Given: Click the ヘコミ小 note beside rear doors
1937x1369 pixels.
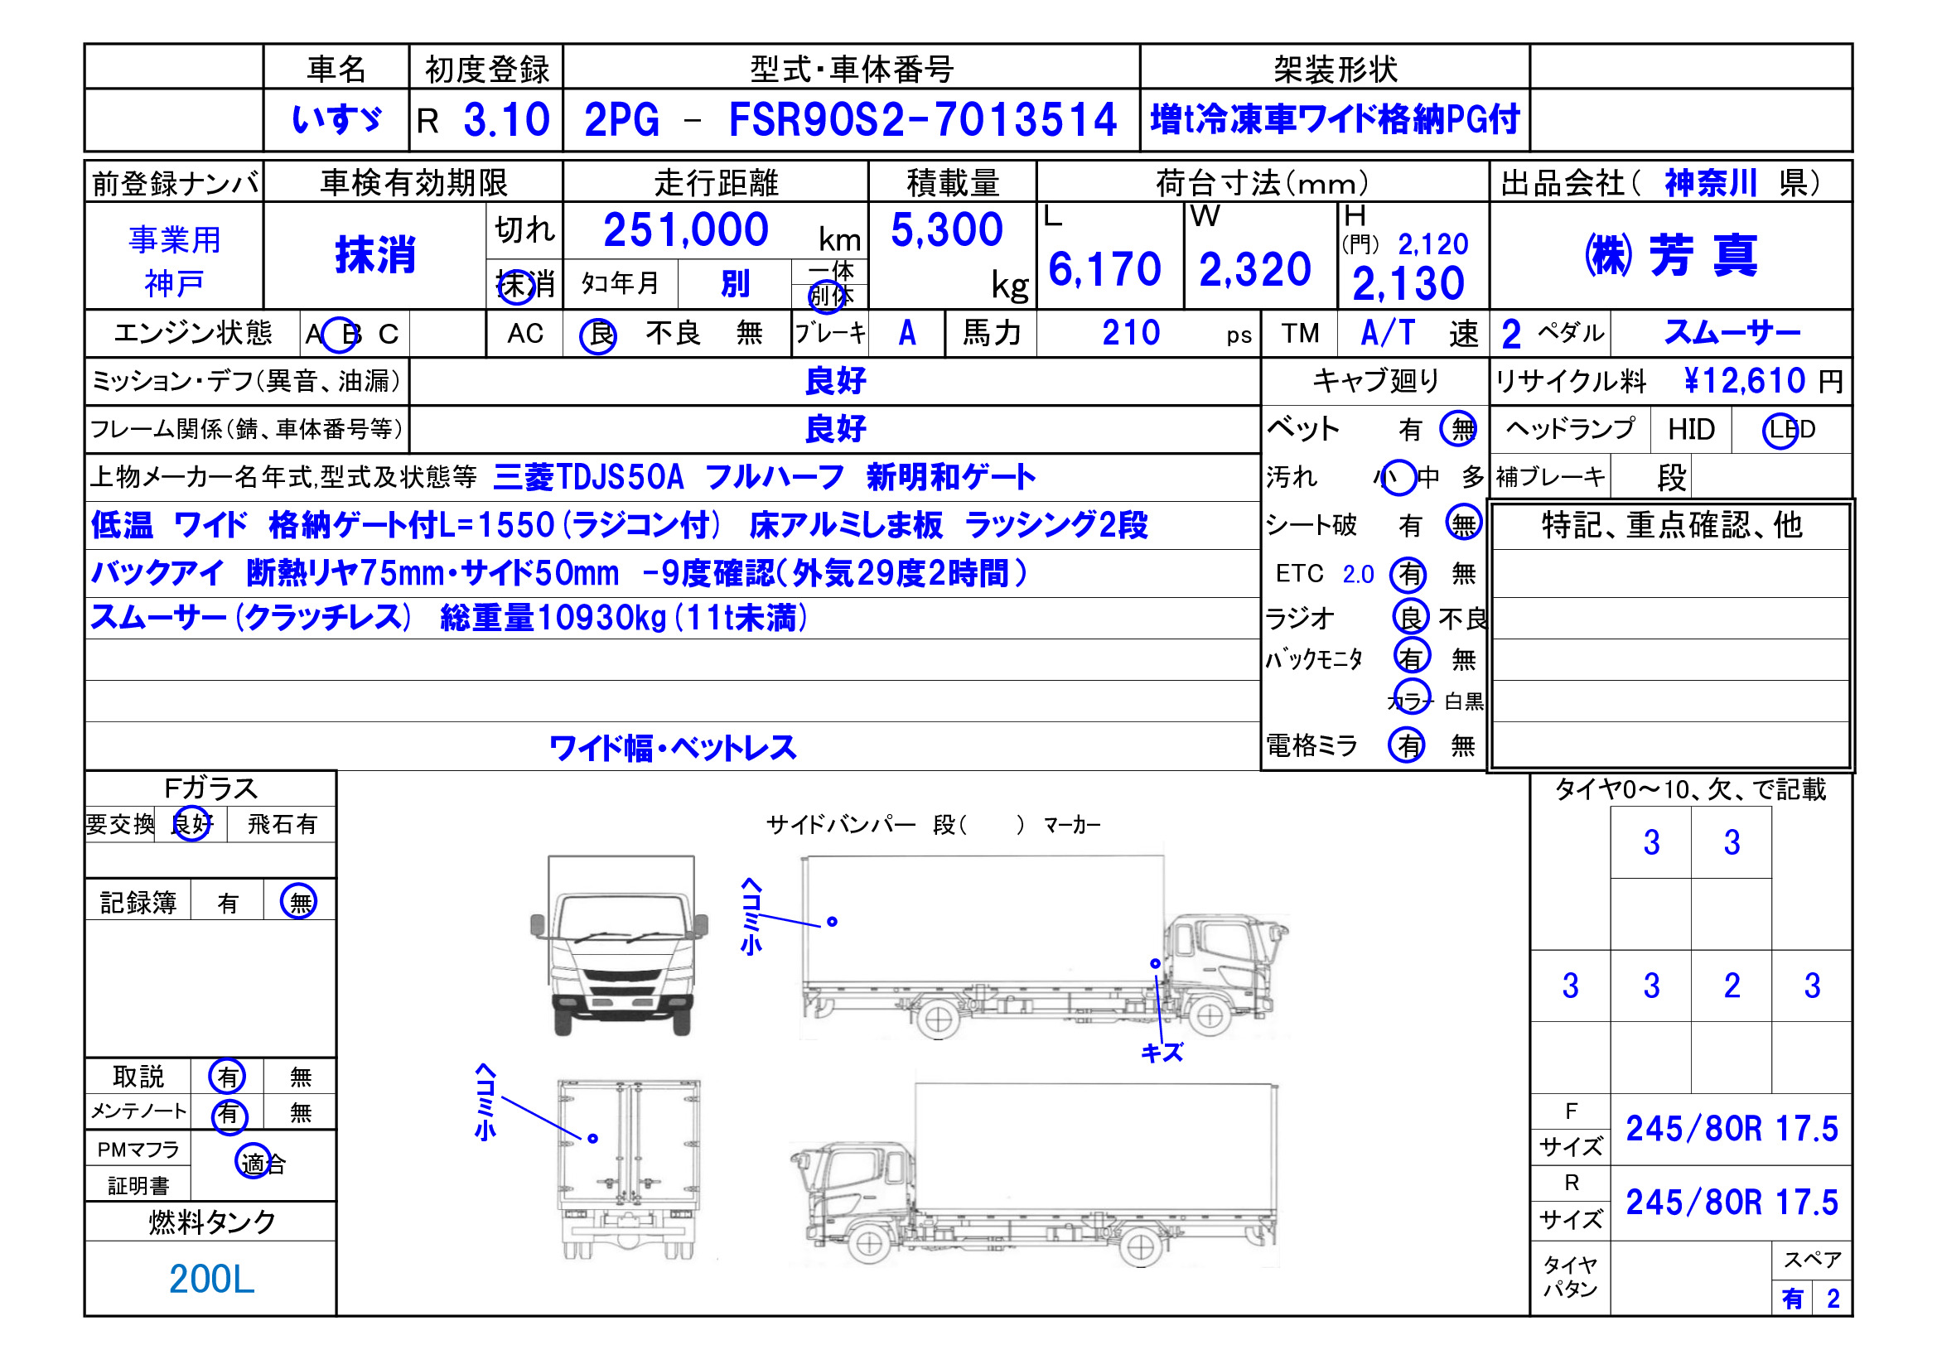Looking at the screenshot, I should pos(485,1101).
